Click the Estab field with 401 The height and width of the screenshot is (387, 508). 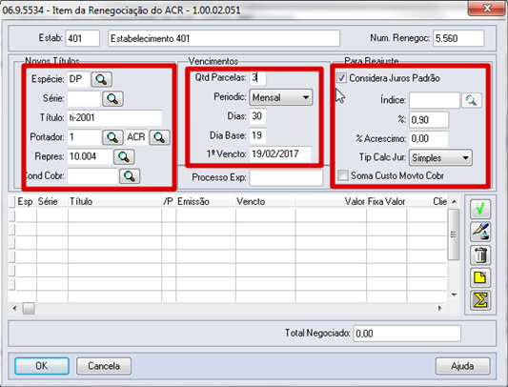tap(83, 38)
